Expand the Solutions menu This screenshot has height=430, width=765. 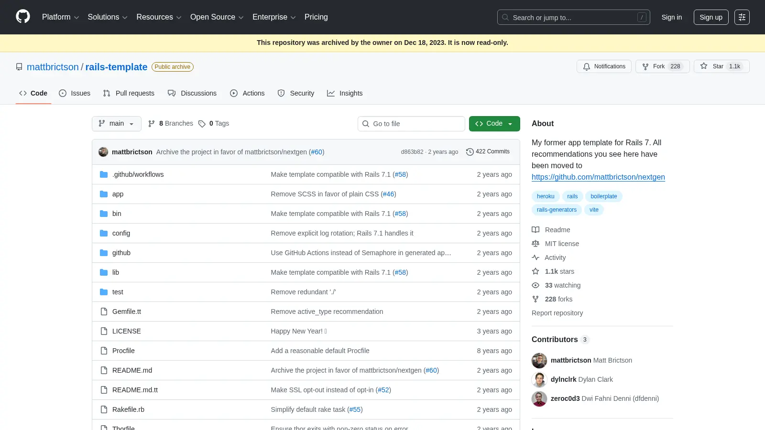coord(108,17)
